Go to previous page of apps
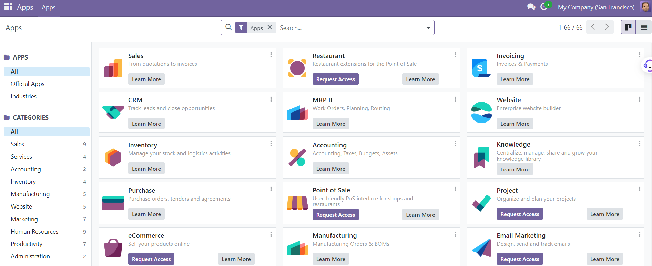This screenshot has height=266, width=652. click(x=593, y=27)
